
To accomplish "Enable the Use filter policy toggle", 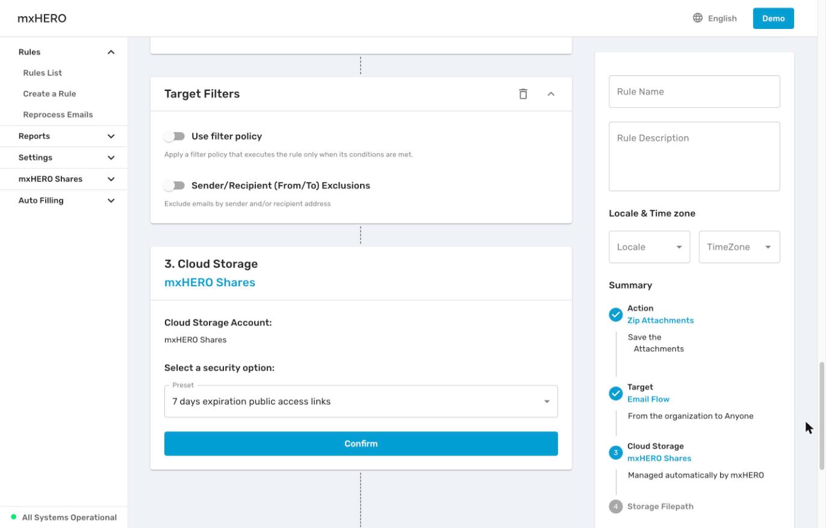I will pyautogui.click(x=175, y=136).
